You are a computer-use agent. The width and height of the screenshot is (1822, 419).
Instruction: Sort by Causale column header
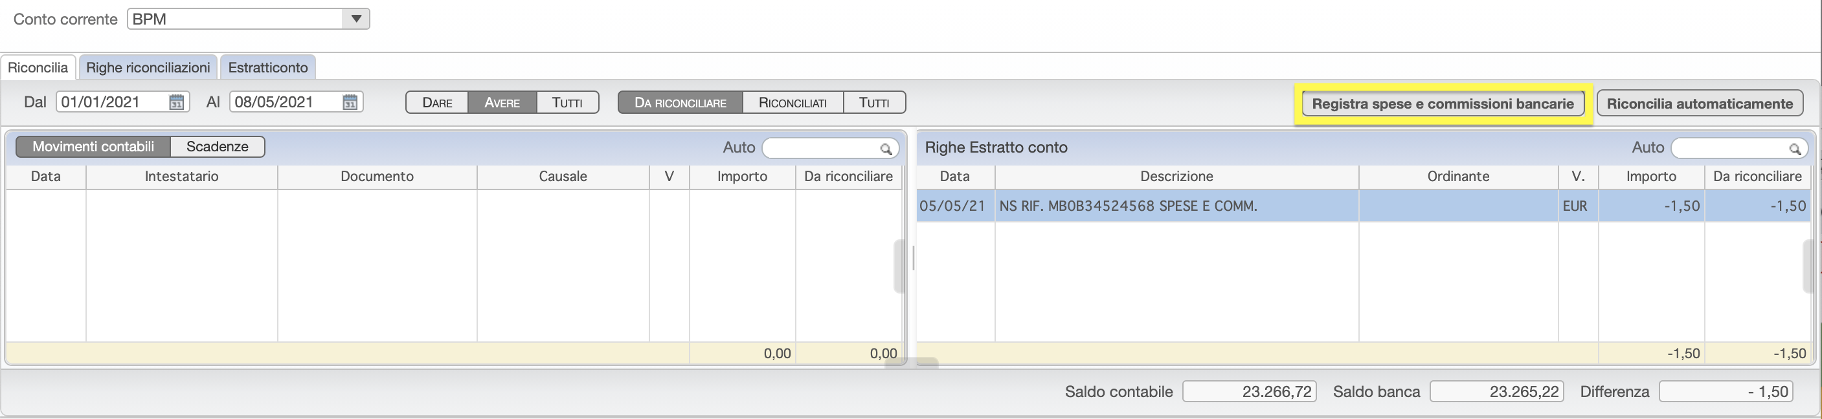coord(563,177)
